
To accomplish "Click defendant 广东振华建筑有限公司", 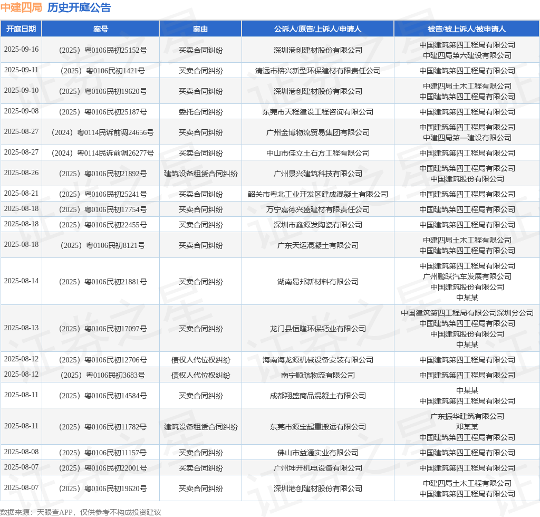I will coord(467,416).
